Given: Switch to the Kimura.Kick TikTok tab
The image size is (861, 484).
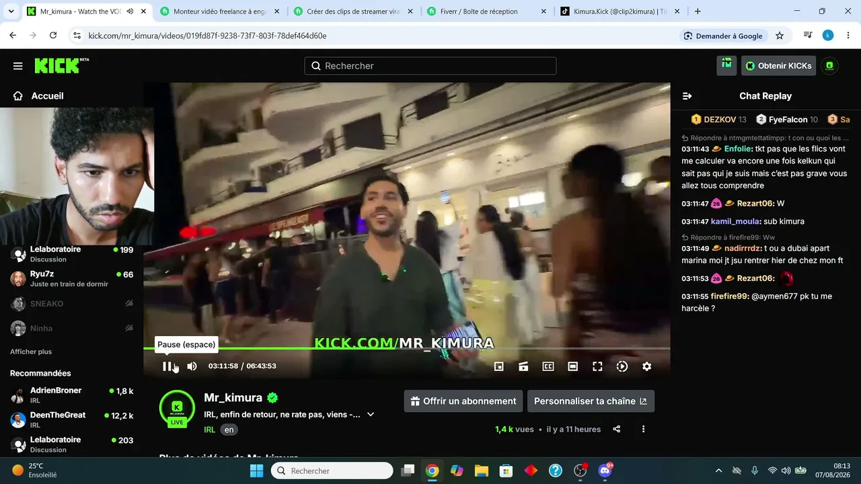Looking at the screenshot, I should (x=620, y=11).
